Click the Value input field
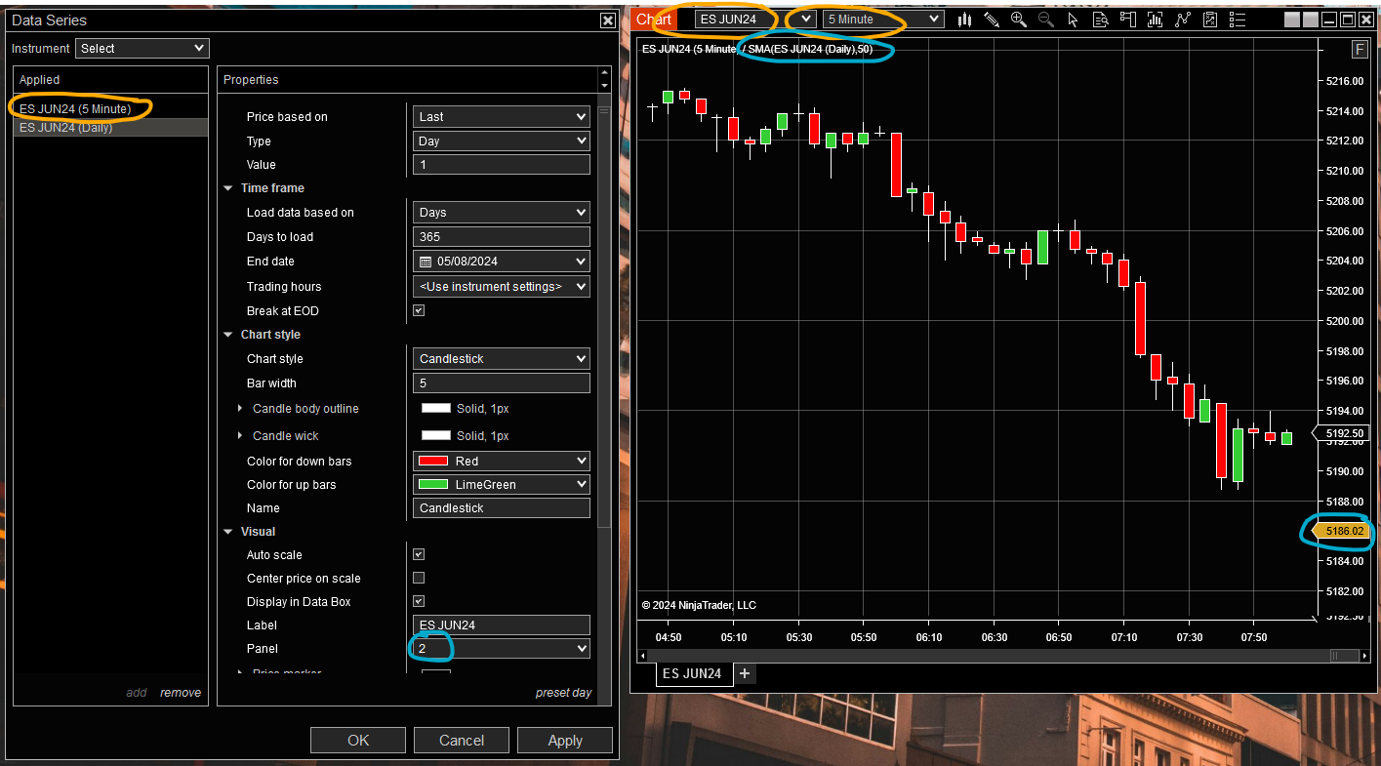The height and width of the screenshot is (766, 1381). [502, 165]
